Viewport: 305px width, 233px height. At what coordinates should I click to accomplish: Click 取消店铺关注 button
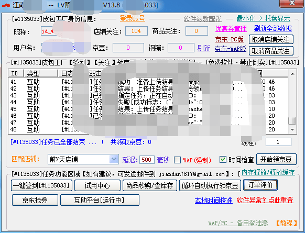(x=271, y=40)
